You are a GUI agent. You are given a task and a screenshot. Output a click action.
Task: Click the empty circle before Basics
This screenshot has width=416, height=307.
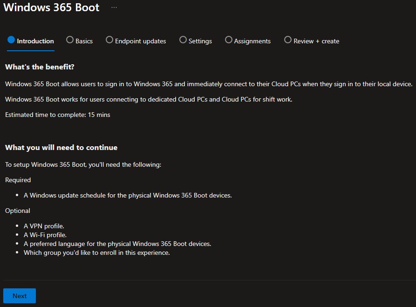(70, 40)
